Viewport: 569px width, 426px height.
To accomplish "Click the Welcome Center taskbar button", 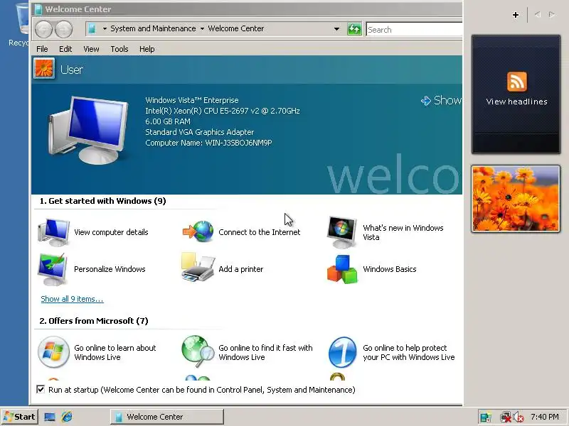I will [x=167, y=417].
